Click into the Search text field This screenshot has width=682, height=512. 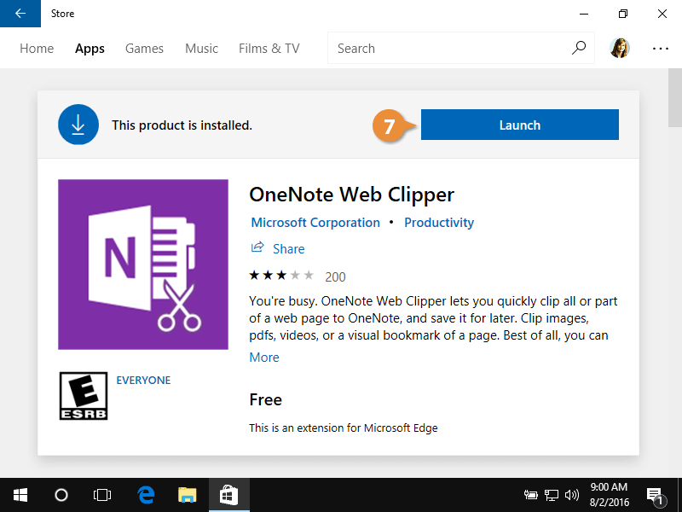tap(448, 49)
